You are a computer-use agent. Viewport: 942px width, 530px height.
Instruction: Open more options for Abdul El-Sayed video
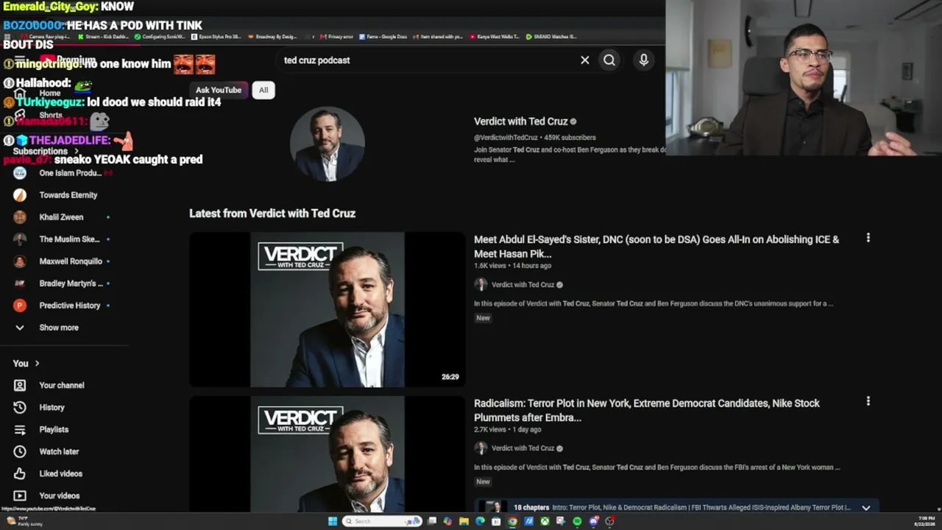[868, 238]
